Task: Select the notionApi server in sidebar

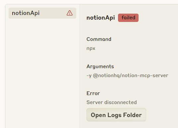Action: (42, 13)
